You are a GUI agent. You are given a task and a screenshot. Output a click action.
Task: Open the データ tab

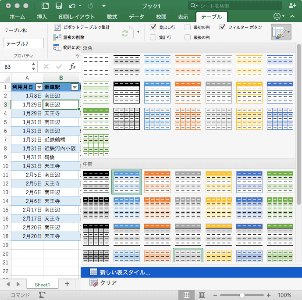(x=137, y=17)
